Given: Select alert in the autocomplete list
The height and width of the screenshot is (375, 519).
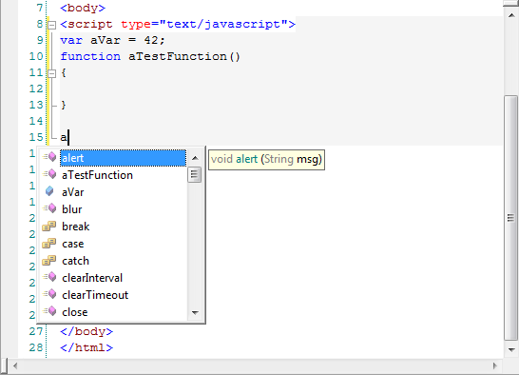Looking at the screenshot, I should point(123,158).
